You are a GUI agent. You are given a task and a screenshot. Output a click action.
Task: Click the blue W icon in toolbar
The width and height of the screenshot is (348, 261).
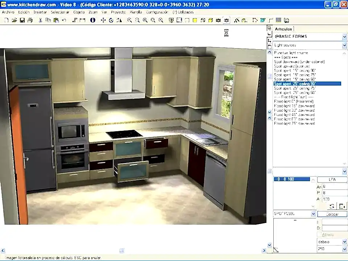[263, 20]
